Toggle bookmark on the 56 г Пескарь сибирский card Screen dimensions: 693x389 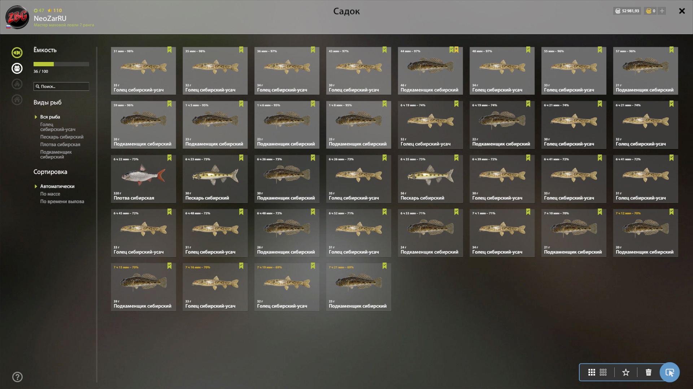tap(456, 158)
